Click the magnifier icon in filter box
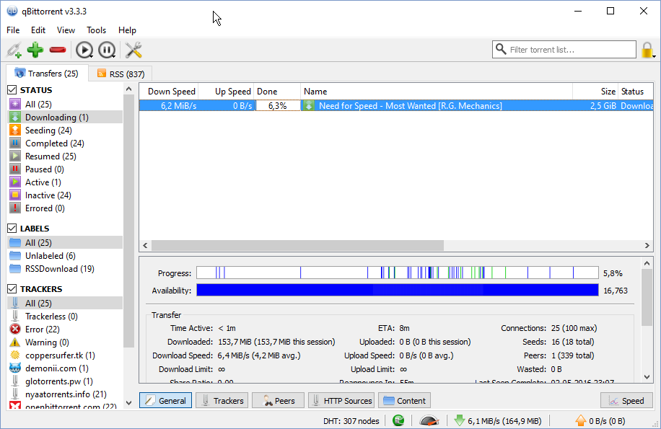The height and width of the screenshot is (429, 661). click(500, 49)
